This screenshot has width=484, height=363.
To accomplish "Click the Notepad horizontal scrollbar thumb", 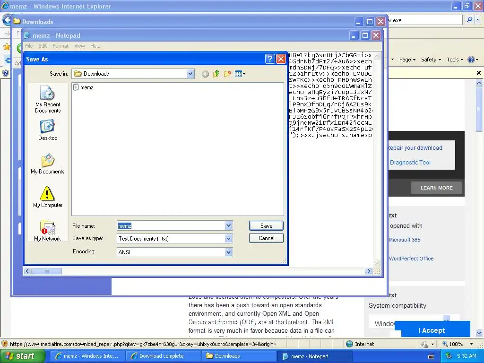I will [47, 271].
